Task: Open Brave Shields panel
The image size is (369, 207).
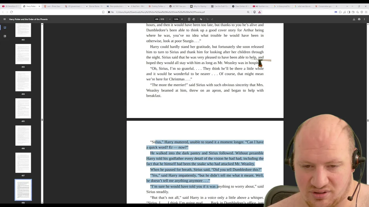Action: click(x=255, y=12)
